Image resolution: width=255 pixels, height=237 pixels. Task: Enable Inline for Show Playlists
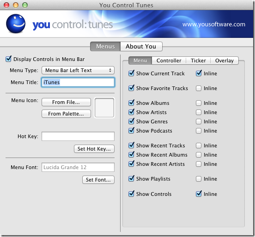tap(199, 179)
